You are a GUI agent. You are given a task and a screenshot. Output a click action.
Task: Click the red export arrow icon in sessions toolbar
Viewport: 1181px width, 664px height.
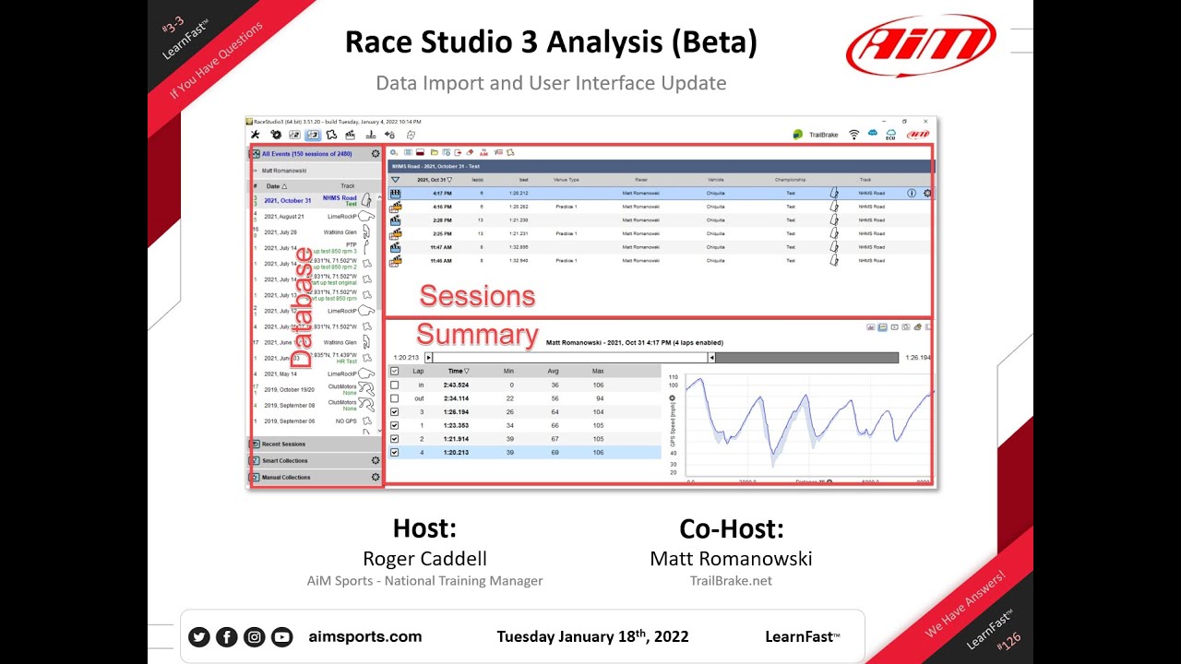pyautogui.click(x=458, y=152)
